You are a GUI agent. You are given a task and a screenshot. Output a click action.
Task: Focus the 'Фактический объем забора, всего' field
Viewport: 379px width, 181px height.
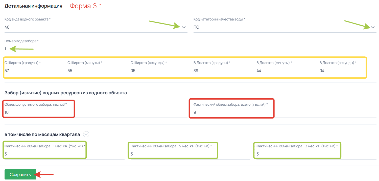click(231, 112)
